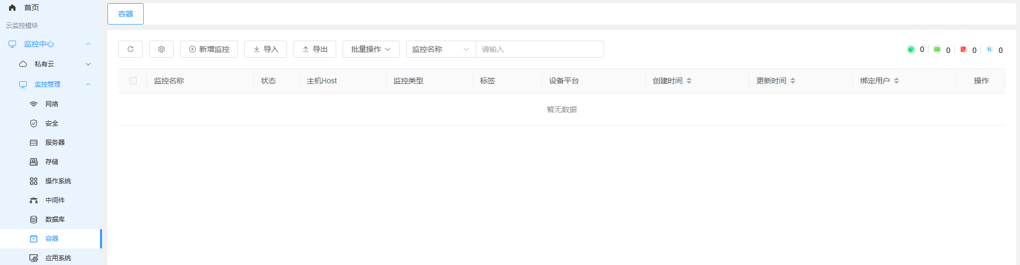Open the 批量操作 dropdown
1020x265 pixels.
[x=371, y=49]
